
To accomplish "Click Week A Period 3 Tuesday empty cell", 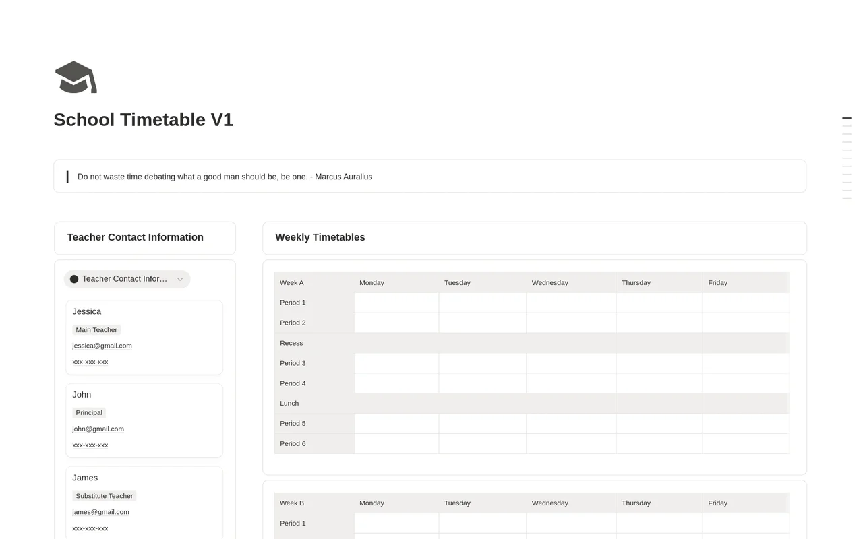I will pyautogui.click(x=483, y=363).
